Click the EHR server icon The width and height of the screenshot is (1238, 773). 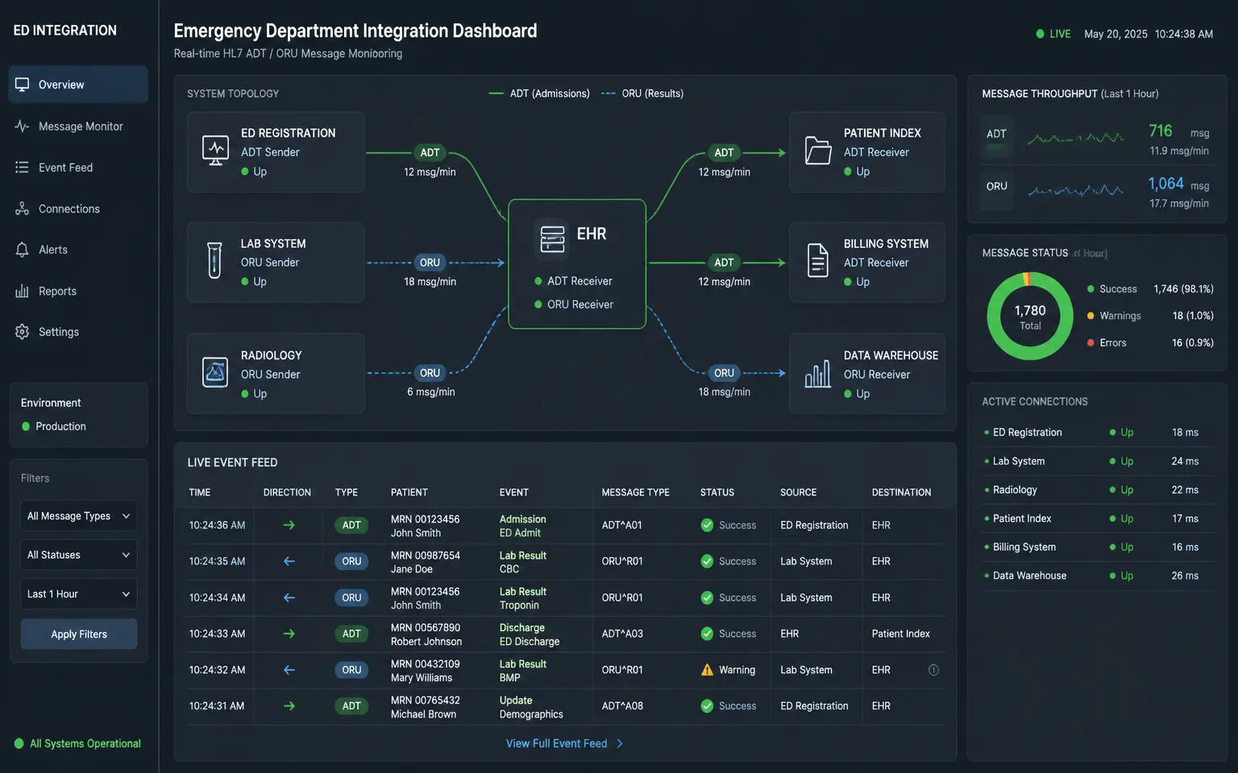click(x=552, y=239)
